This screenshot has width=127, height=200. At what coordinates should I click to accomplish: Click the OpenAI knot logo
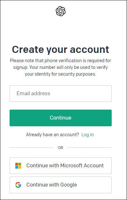click(61, 11)
